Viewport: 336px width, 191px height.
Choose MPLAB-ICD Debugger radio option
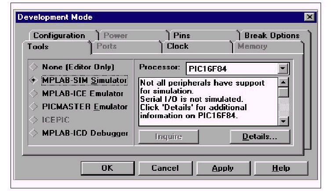coord(79,133)
